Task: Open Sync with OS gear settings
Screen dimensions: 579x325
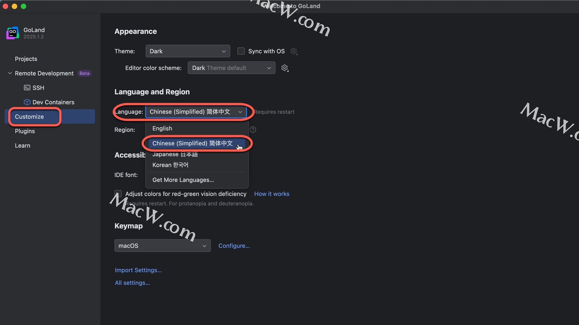Action: pos(294,51)
